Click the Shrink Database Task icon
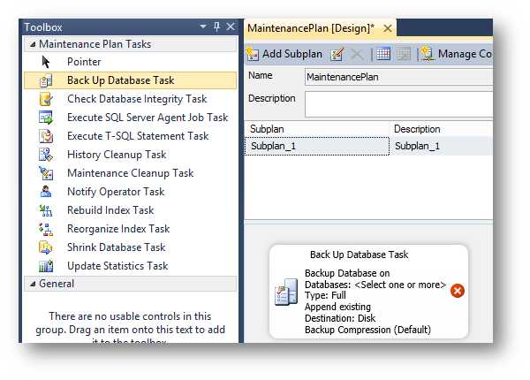Screen dimensions: 530x380 tap(46, 247)
